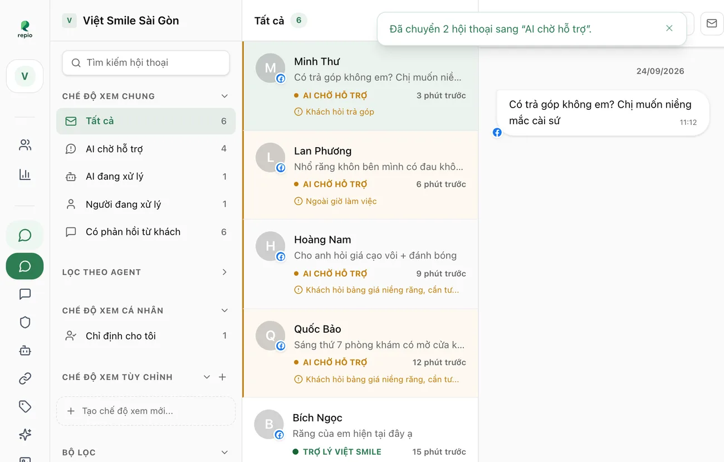
Task: Select the AI chờ hỗ trợ view
Action: 146,149
